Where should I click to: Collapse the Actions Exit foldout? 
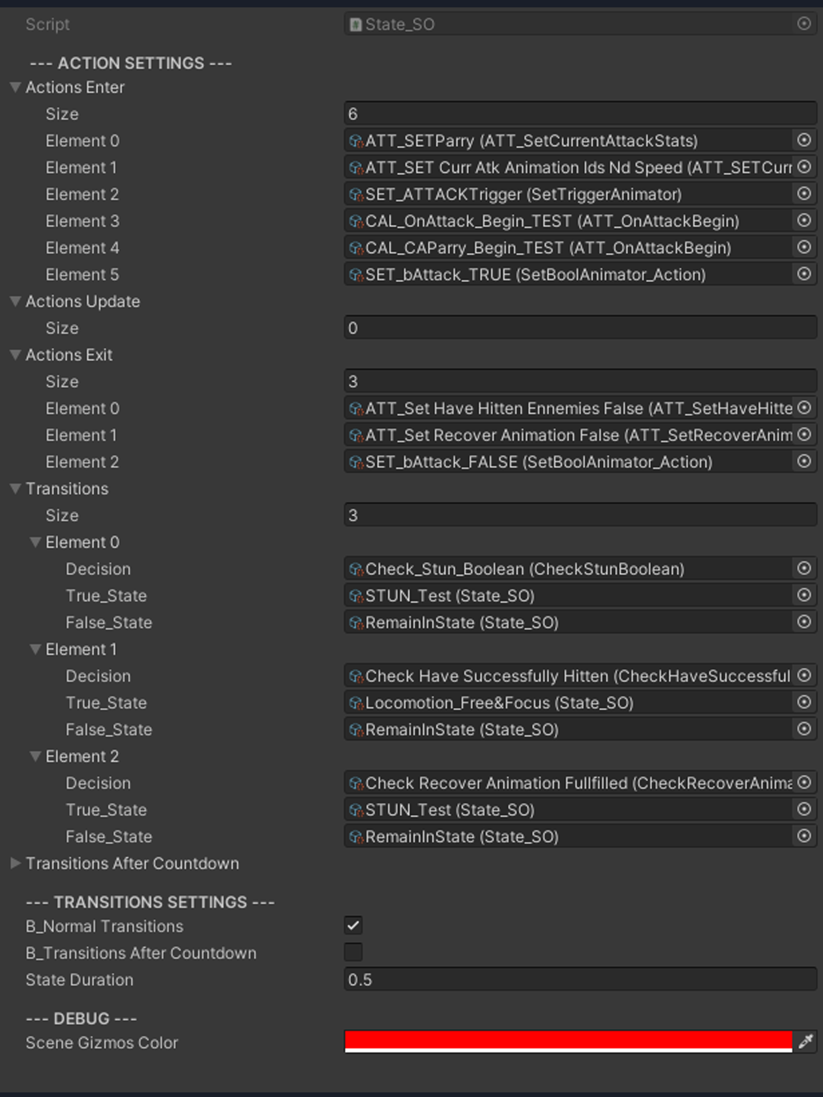pos(15,355)
